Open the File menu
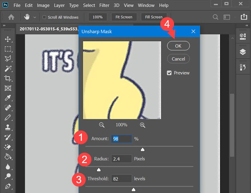 (x=17, y=5)
